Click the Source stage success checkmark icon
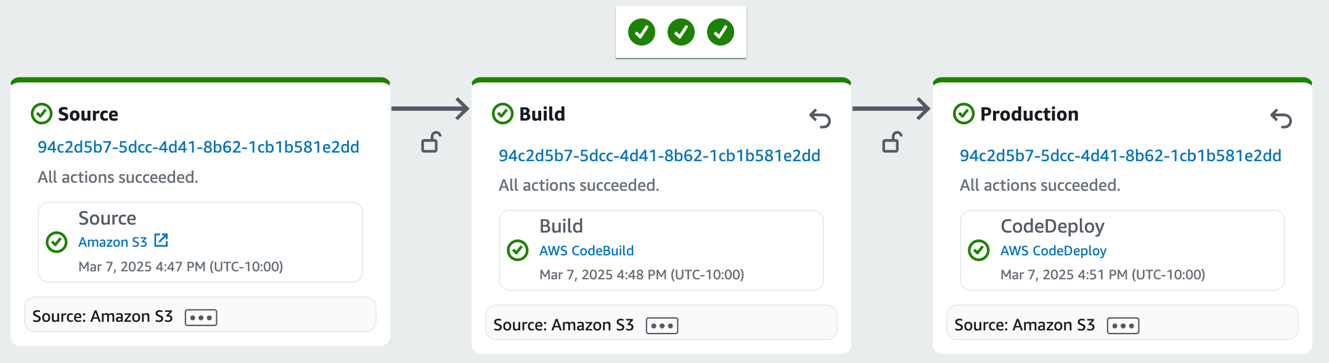The image size is (1329, 363). (41, 114)
